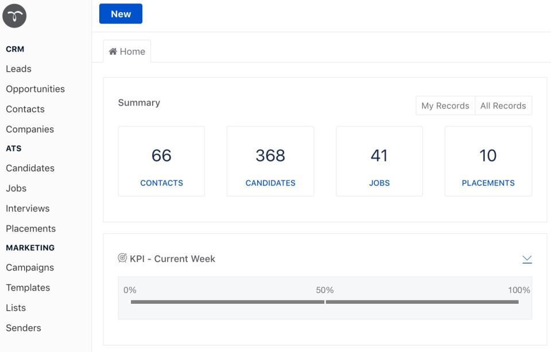The width and height of the screenshot is (551, 352).
Task: Open the 10 Placements summary card
Action: click(x=488, y=161)
